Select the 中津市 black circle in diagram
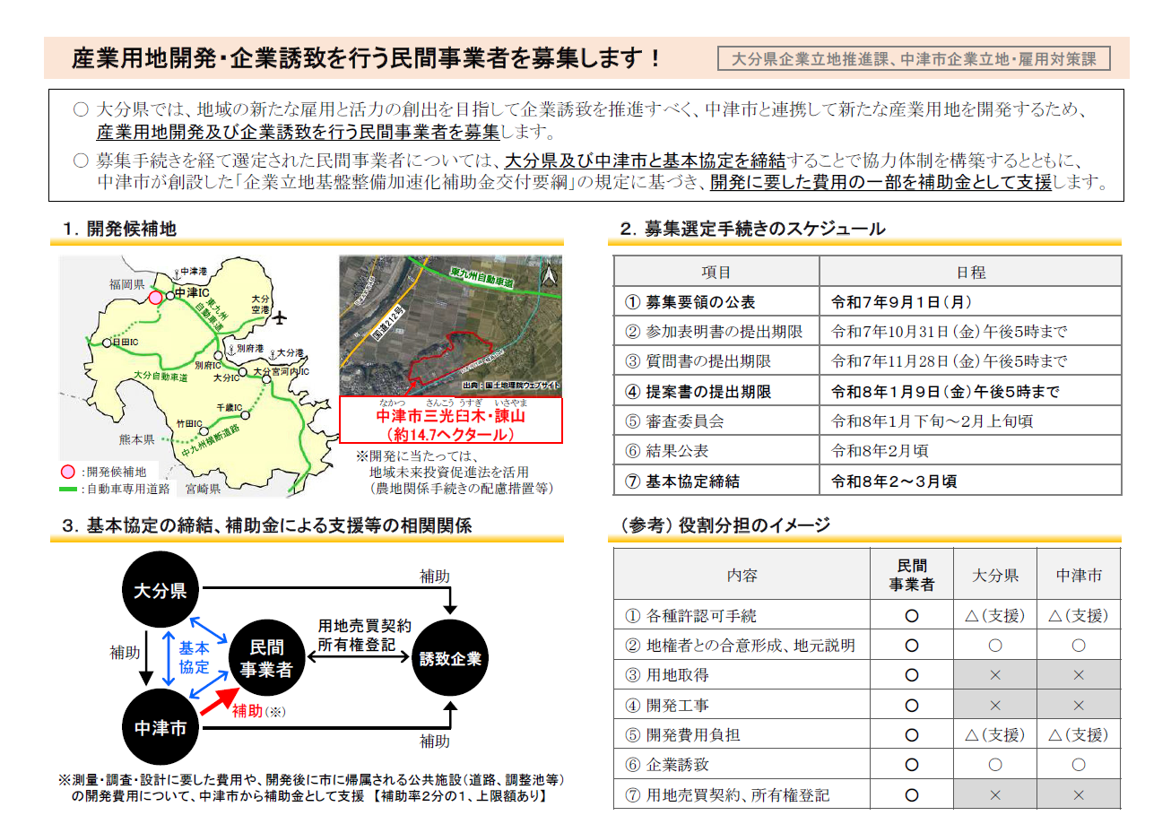The width and height of the screenshot is (1171, 824). (160, 728)
